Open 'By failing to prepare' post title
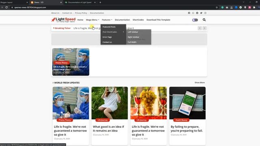 (187, 129)
